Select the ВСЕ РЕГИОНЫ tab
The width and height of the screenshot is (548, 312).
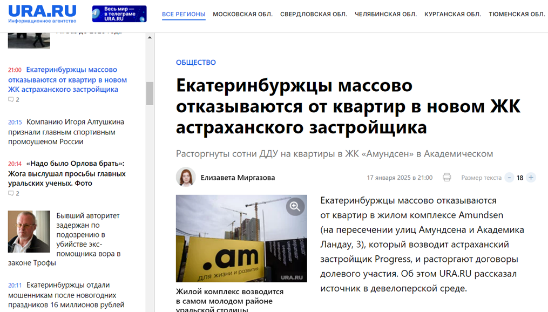click(x=184, y=15)
